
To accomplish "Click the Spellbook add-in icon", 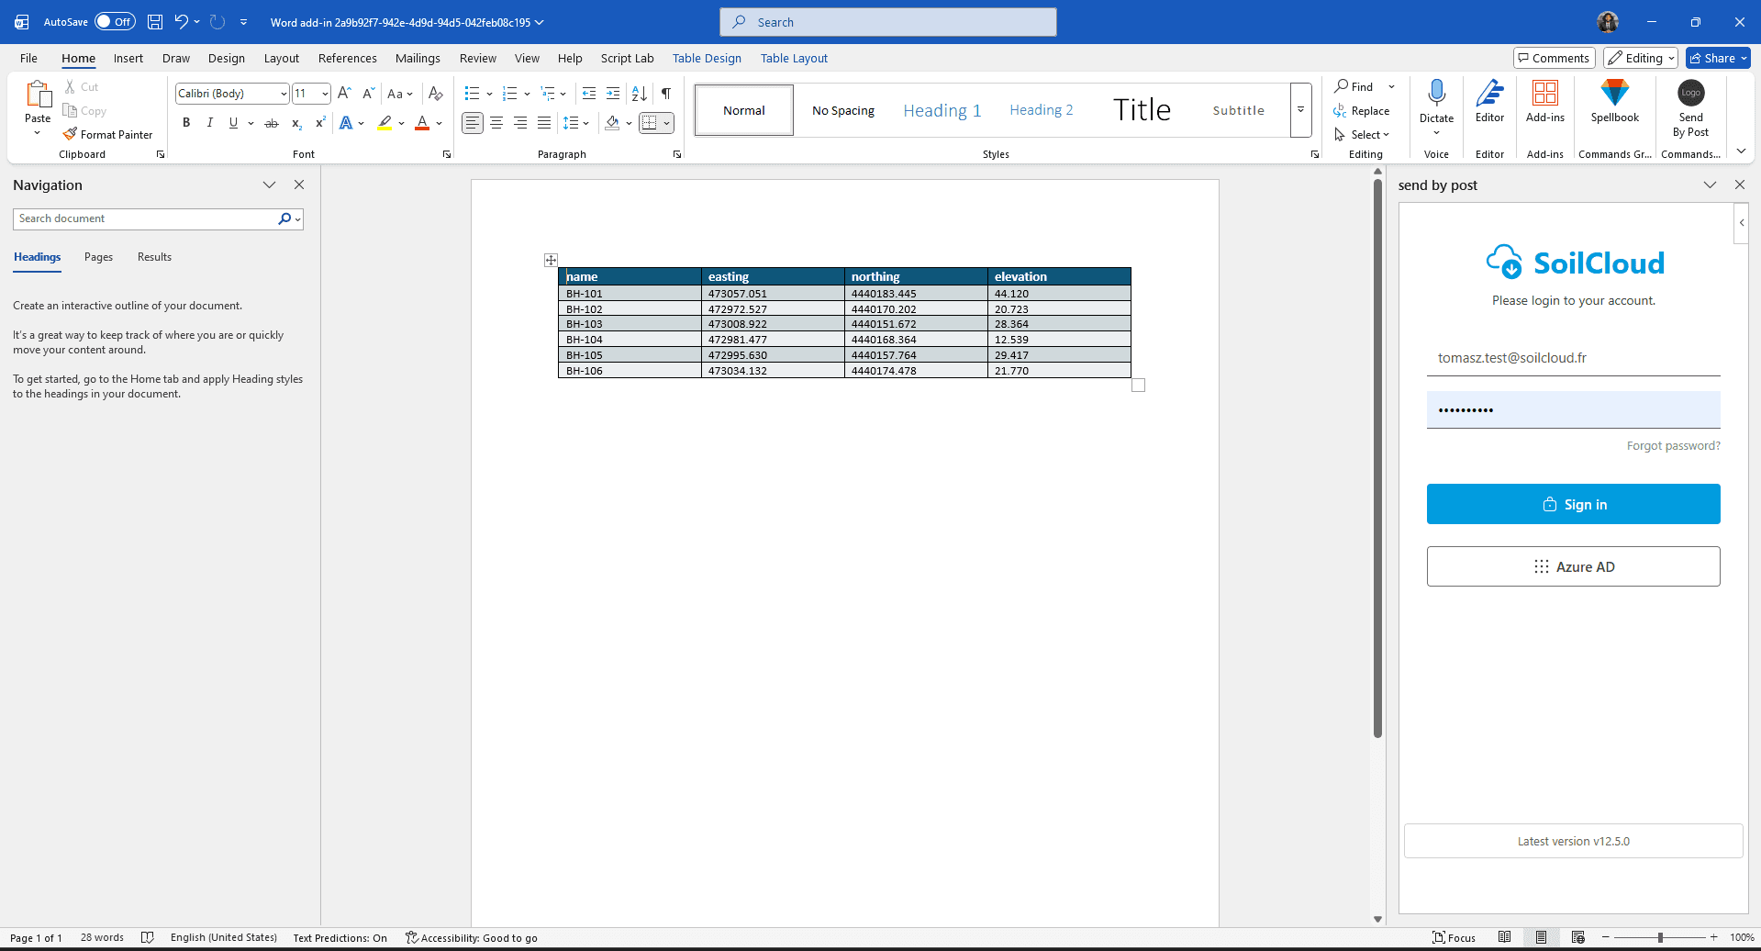I will (x=1614, y=94).
